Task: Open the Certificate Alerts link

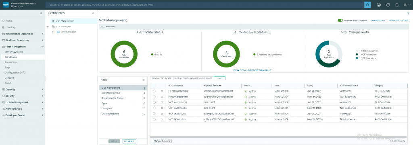Action: click(398, 20)
